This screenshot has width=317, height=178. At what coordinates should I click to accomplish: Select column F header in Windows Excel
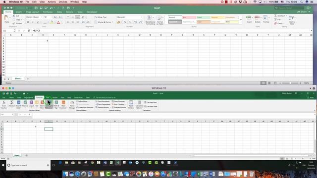(49, 121)
